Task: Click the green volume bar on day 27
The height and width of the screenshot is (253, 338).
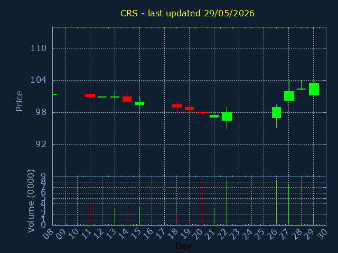Action: 289,205
